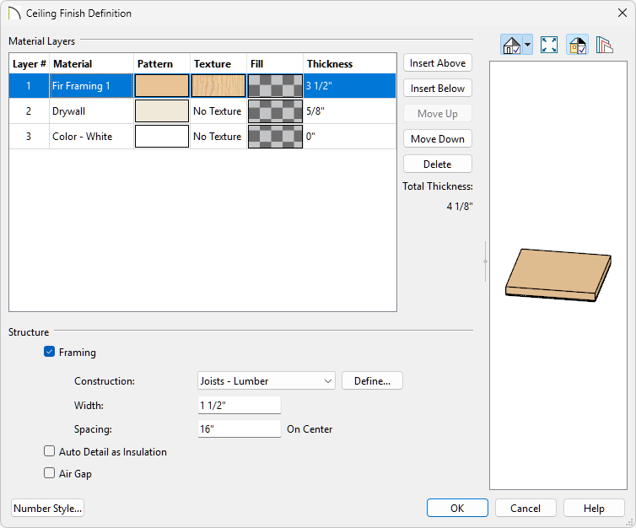Open the preview render style dropdown arrow

[528, 46]
